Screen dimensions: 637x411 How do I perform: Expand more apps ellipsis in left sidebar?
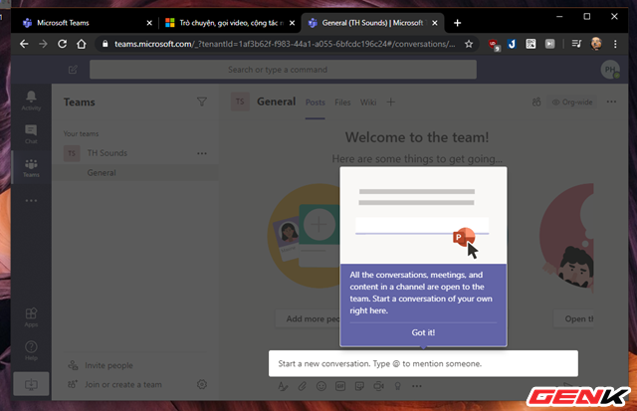[x=31, y=200]
